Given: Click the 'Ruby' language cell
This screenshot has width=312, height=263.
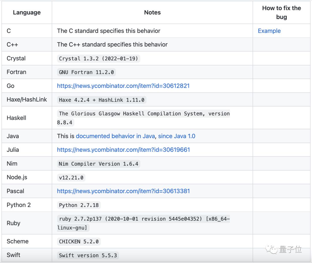Looking at the screenshot, I should 13,223.
